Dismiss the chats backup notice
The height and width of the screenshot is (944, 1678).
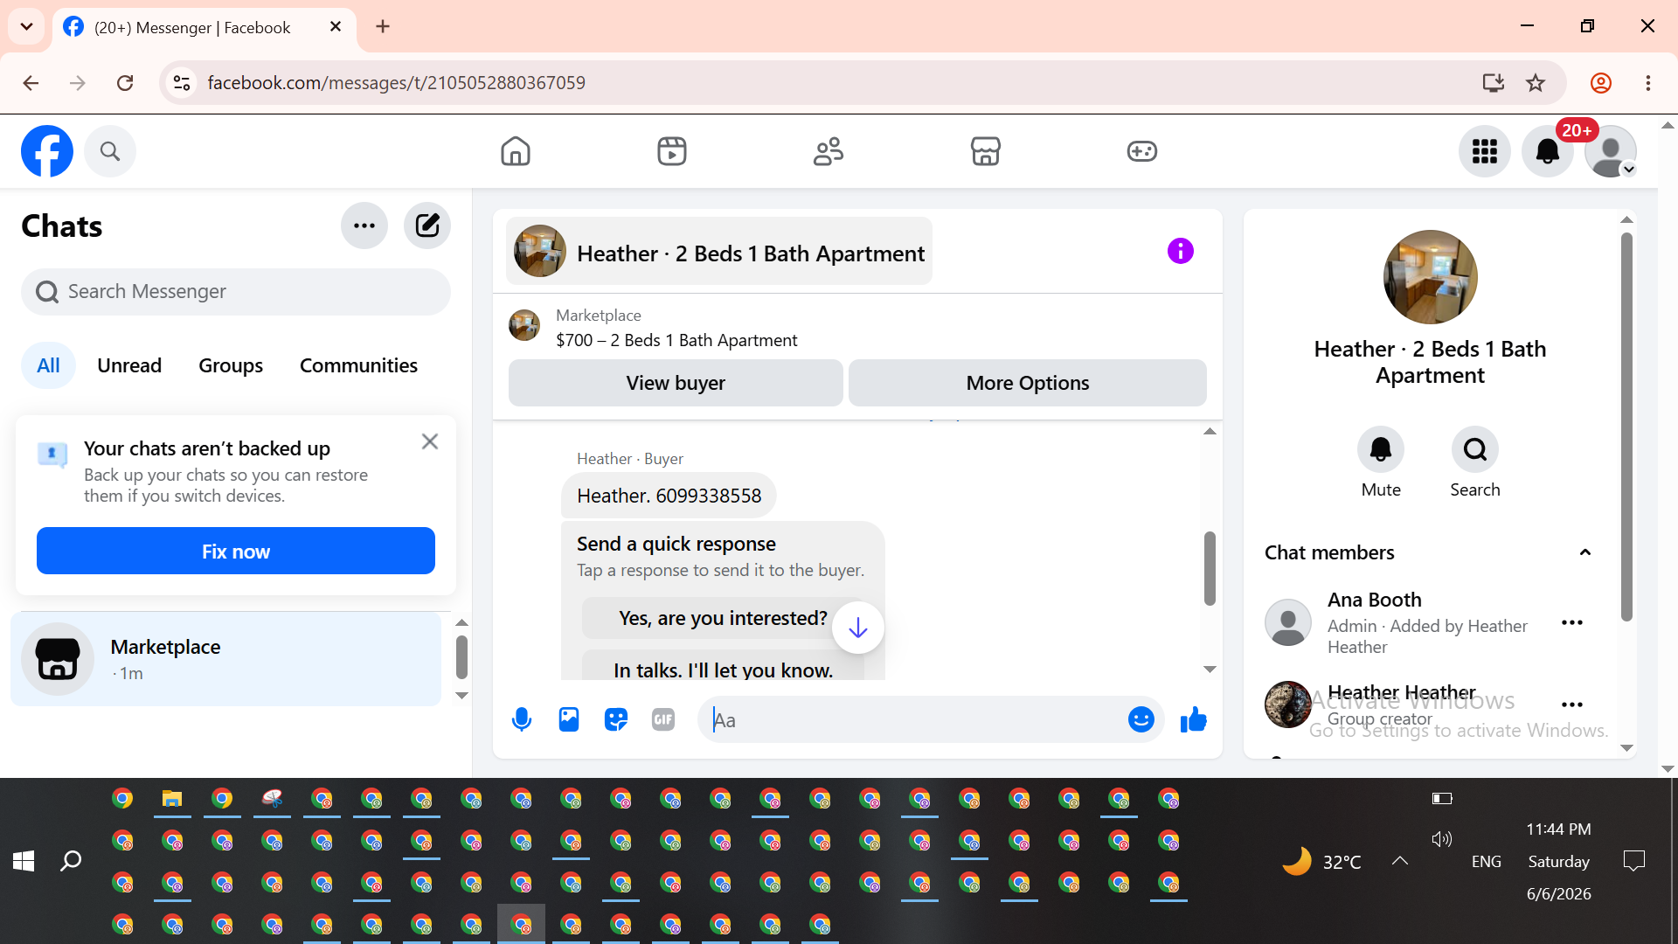(430, 441)
